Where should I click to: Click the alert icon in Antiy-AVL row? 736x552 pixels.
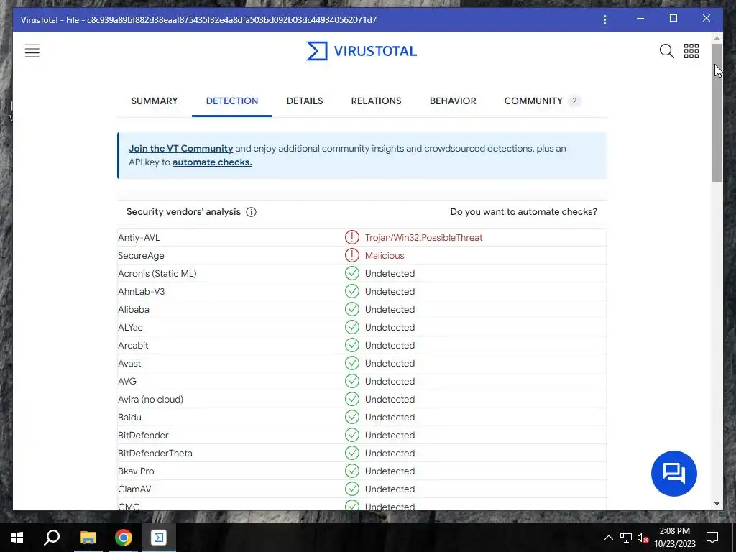(x=351, y=237)
